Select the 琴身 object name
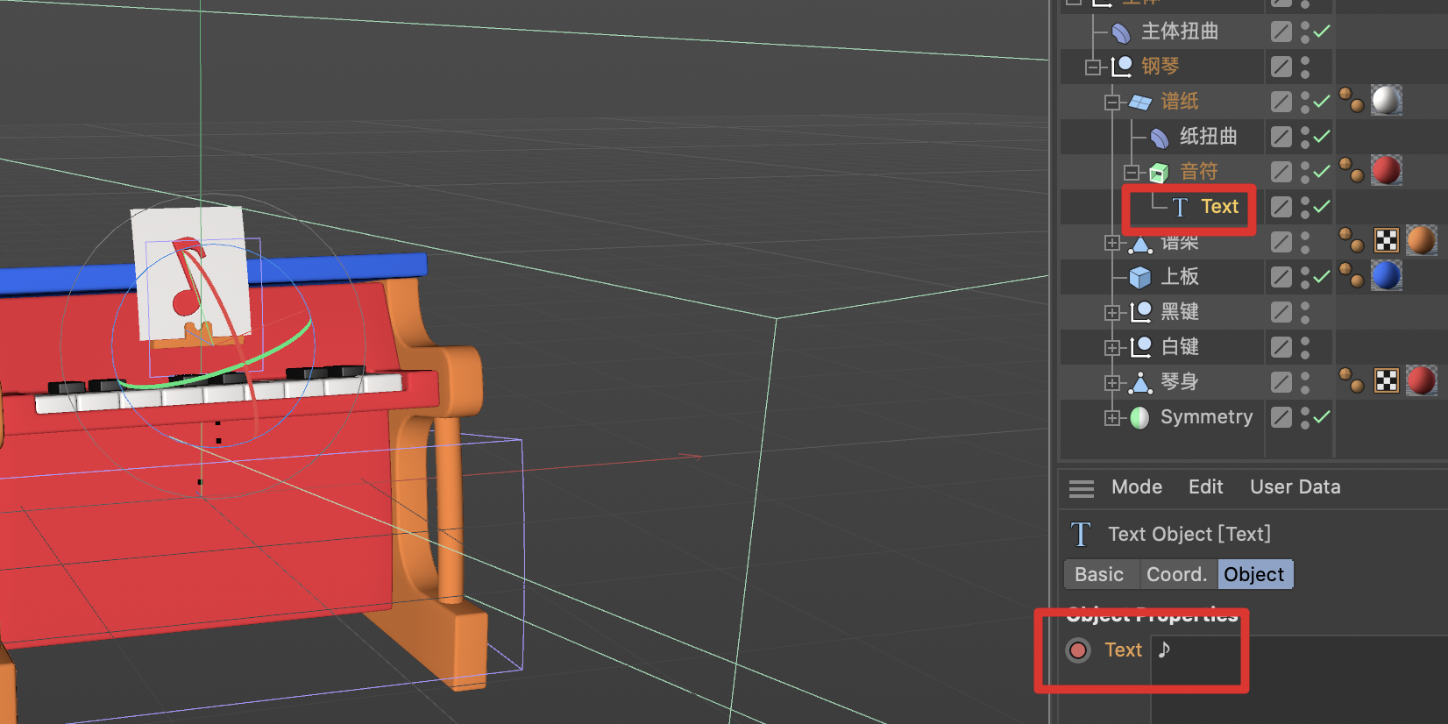Viewport: 1448px width, 724px height. [x=1180, y=382]
